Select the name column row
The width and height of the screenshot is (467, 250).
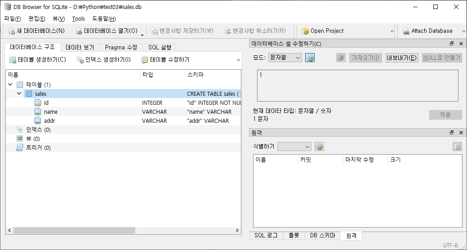(123, 112)
